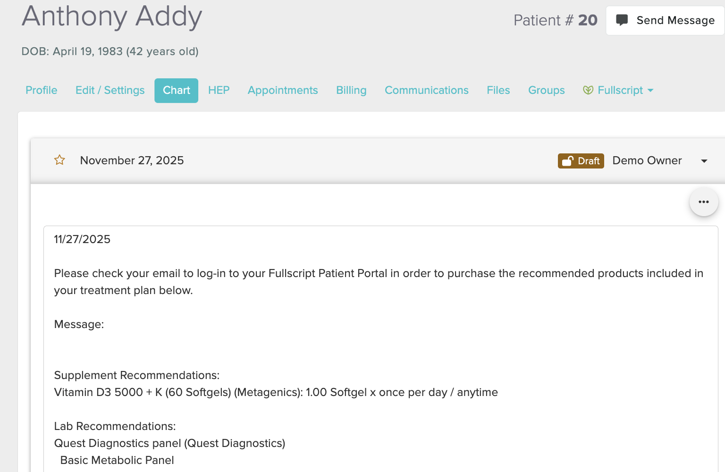Open the three-dot more options menu
Viewport: 725px width, 472px height.
703,202
